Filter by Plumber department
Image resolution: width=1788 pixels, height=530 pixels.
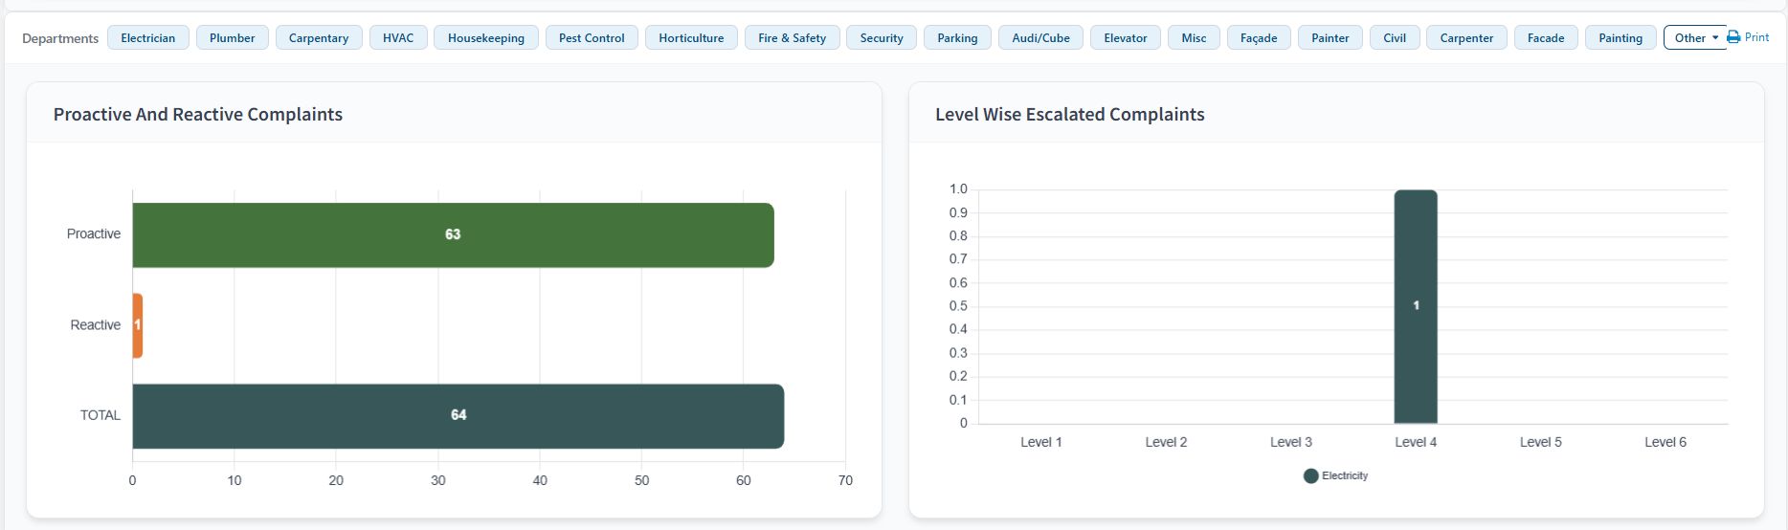232,38
